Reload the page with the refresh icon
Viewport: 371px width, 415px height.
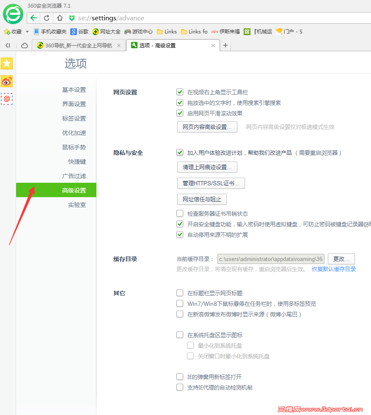(x=47, y=18)
